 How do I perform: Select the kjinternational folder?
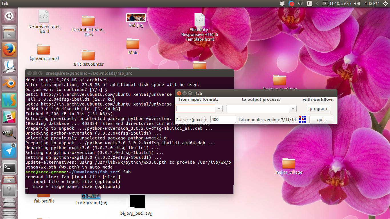(x=44, y=52)
